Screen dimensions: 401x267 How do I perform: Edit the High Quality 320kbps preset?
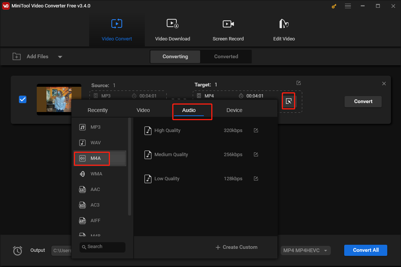pos(256,130)
